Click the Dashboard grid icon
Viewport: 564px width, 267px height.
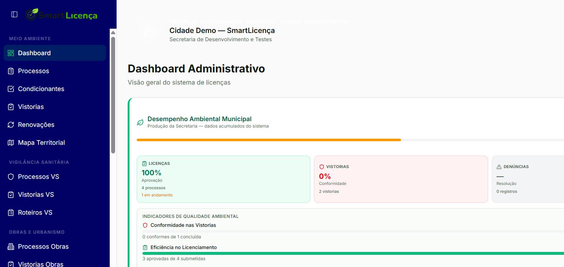click(11, 53)
